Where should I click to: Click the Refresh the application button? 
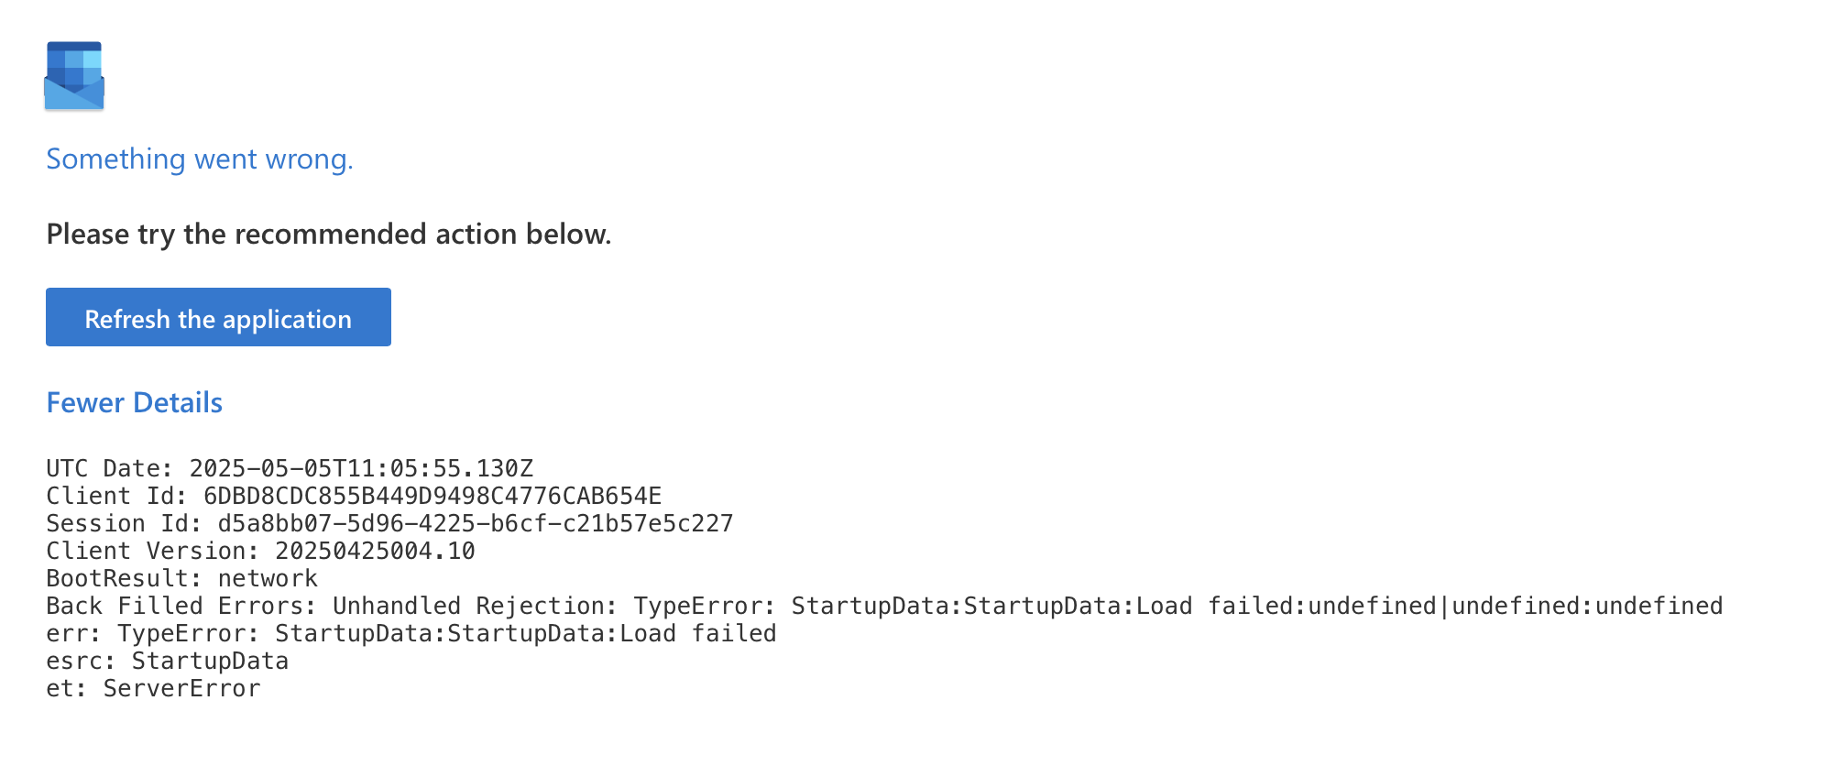(x=218, y=317)
